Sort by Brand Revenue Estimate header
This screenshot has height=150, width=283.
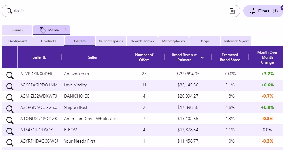tap(184, 57)
